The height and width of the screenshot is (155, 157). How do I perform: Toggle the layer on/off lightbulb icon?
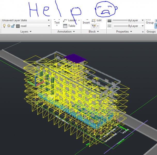tap(4, 26)
